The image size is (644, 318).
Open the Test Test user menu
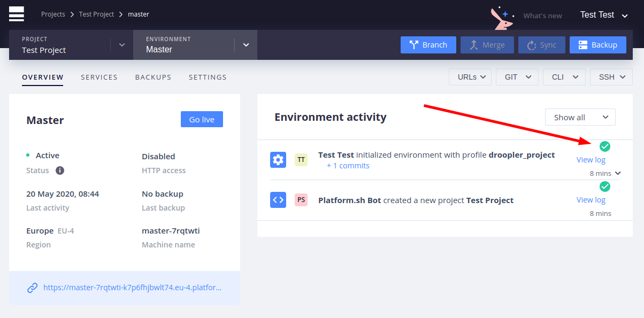(604, 15)
